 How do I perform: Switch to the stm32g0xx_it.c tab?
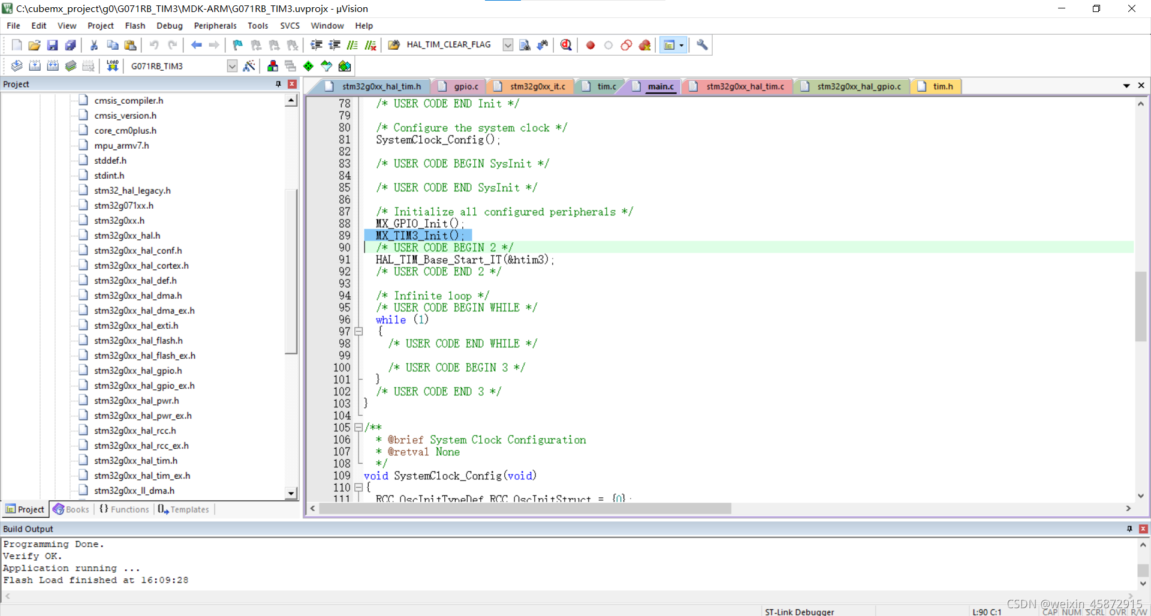531,86
